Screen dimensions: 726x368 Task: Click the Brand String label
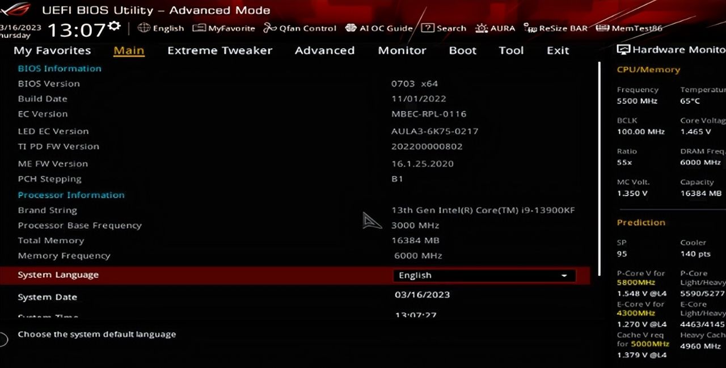(47, 210)
